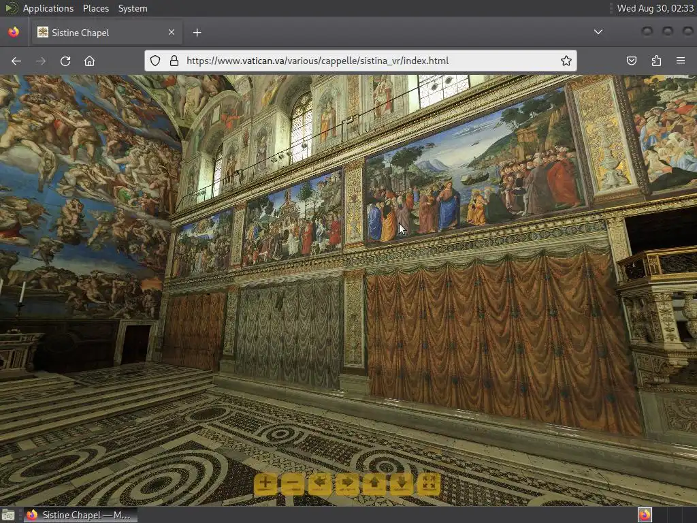Click the Firefox icon in bottom-right panel

(x=645, y=515)
